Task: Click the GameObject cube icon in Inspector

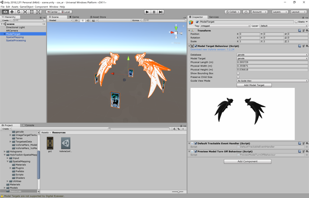Action: coord(191,22)
